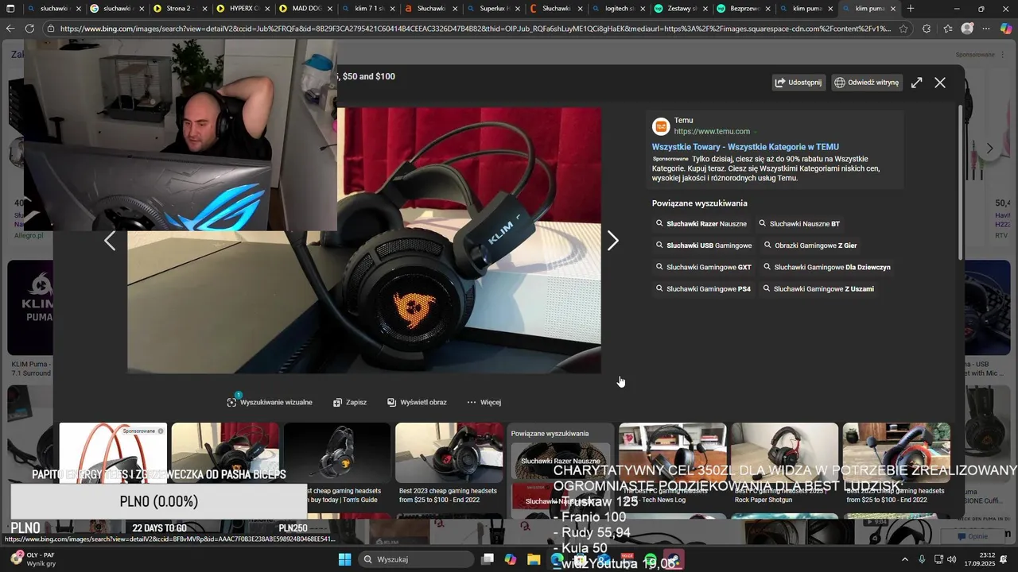Switch to the logitech browser tab
1018x572 pixels.
tap(618, 9)
